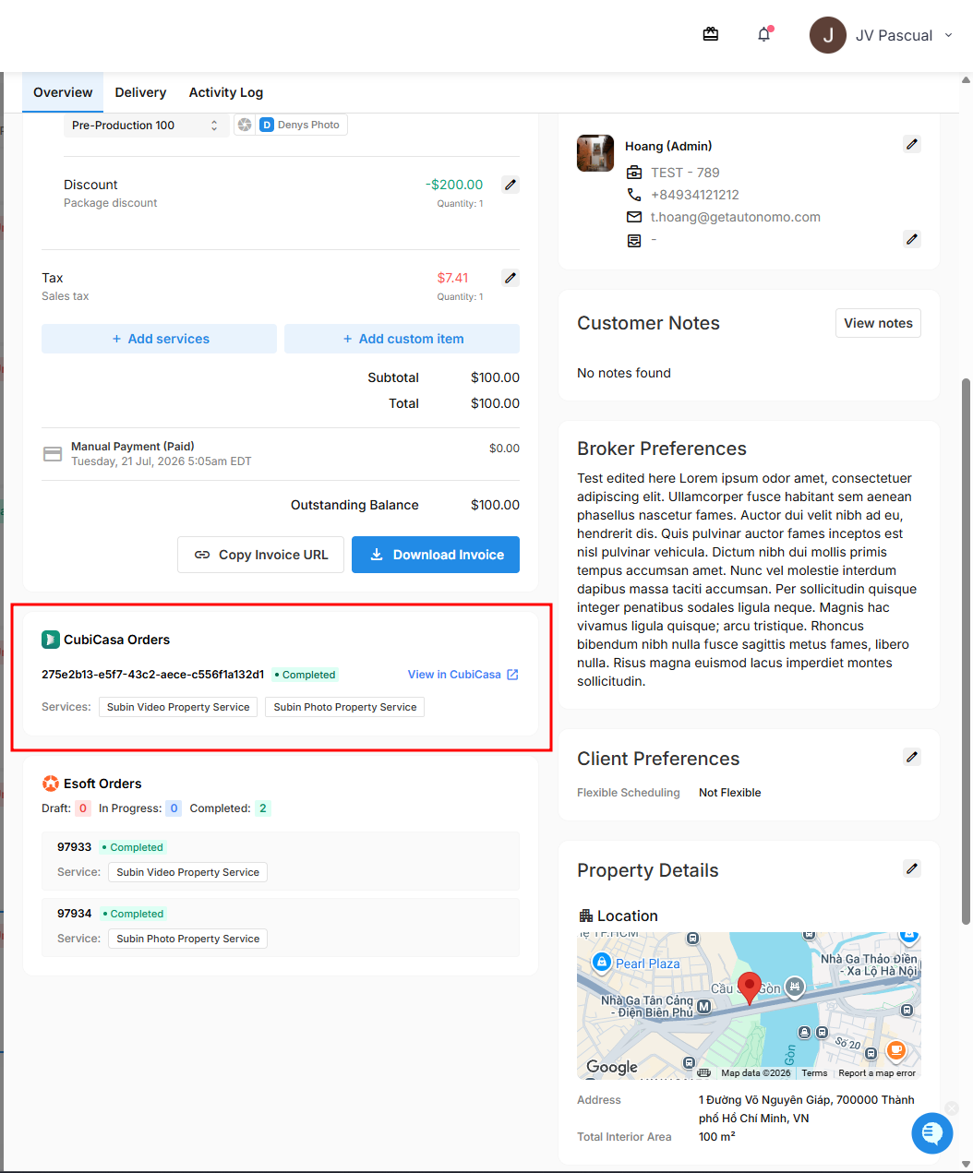Edit the Property Details section
Image resolution: width=973 pixels, height=1173 pixels.
click(912, 868)
